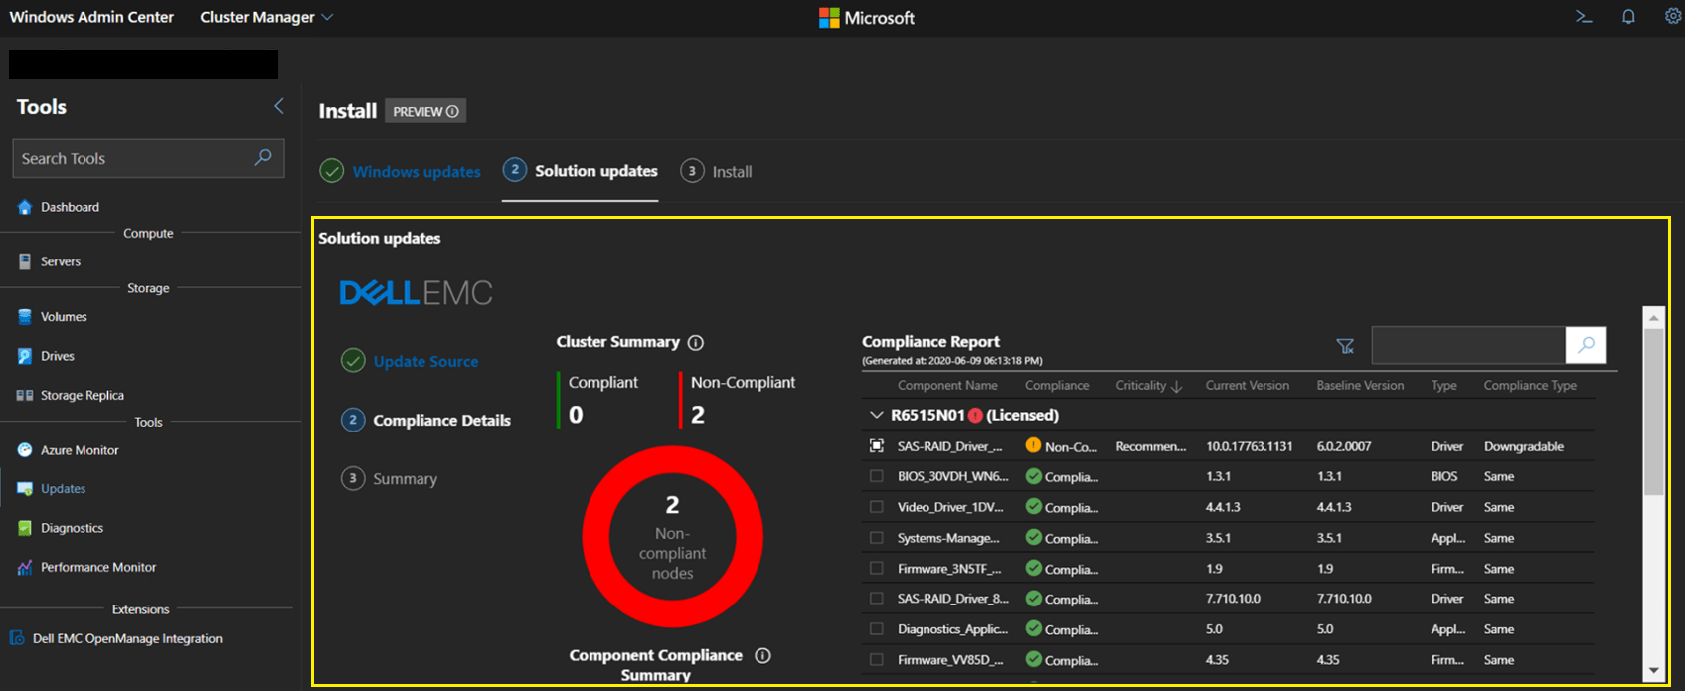Open Windows Admin Center home link
This screenshot has width=1685, height=691.
91,17
